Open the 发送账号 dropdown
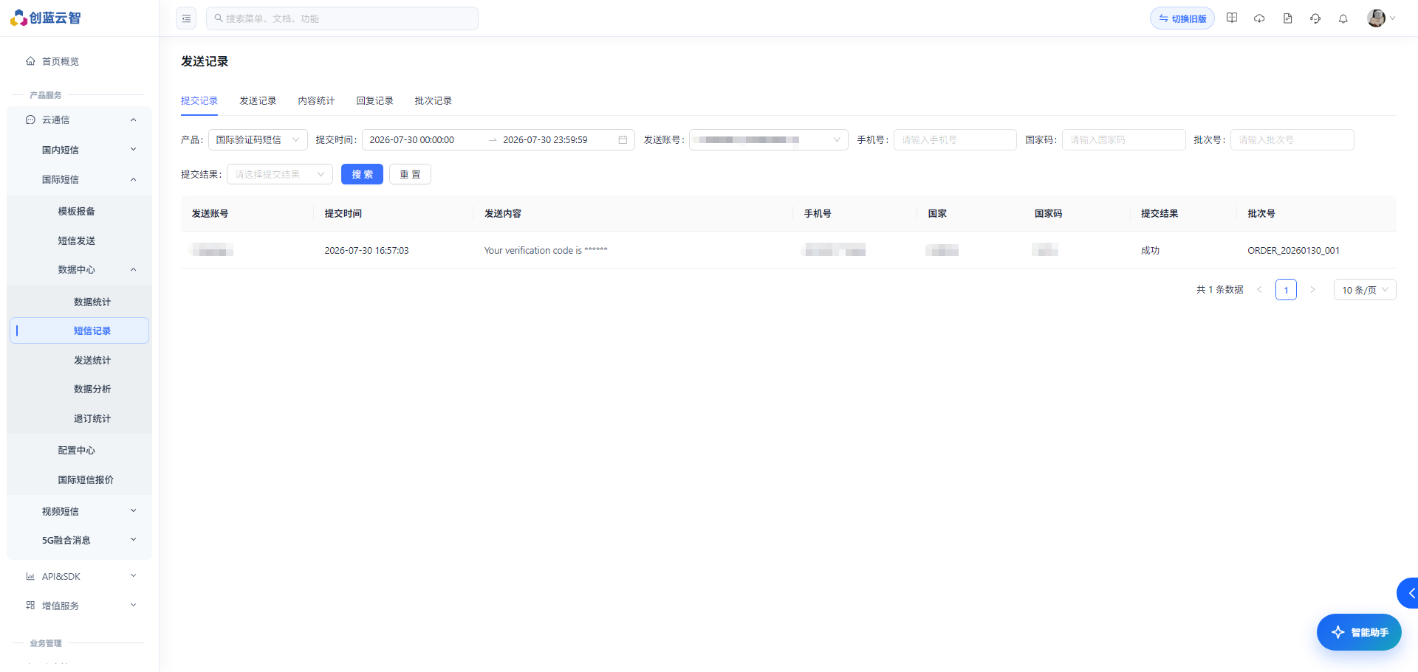Viewport: 1418px width, 672px height. coord(768,140)
